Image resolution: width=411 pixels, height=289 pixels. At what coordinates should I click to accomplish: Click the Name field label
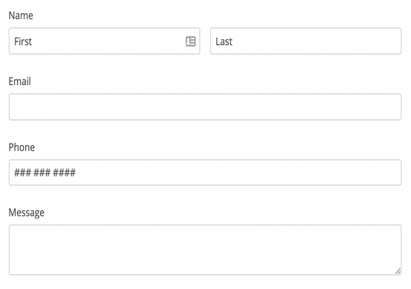click(21, 16)
